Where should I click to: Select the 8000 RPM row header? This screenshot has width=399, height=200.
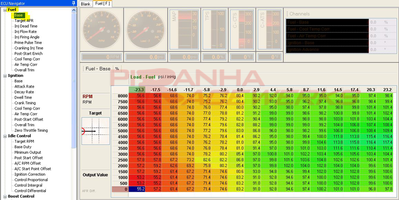pyautogui.click(x=120, y=96)
